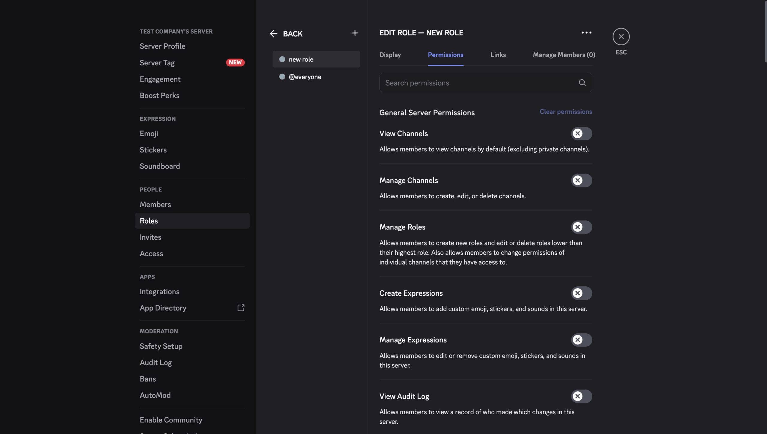Viewport: 767px width, 434px height.
Task: Click the App Directory external link icon
Action: pos(241,308)
